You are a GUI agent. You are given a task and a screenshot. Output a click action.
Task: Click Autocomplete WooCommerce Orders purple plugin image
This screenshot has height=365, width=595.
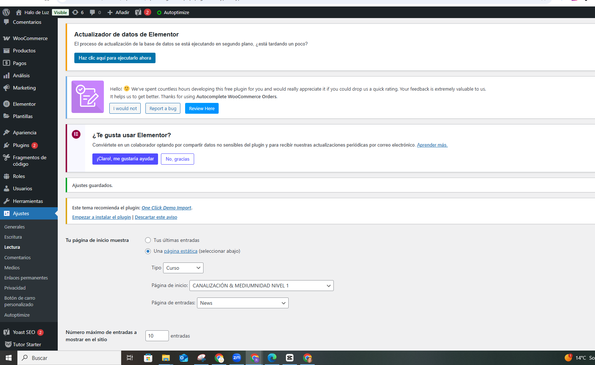pos(88,97)
